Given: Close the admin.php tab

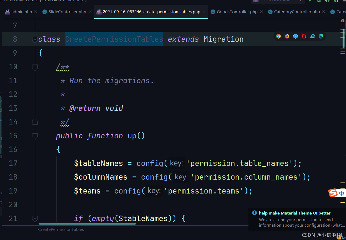Looking at the screenshot, I should tap(36, 12).
